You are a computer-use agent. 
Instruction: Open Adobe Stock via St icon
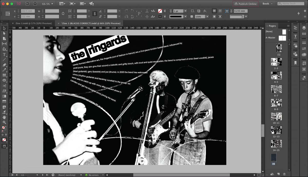[x=35, y=4]
